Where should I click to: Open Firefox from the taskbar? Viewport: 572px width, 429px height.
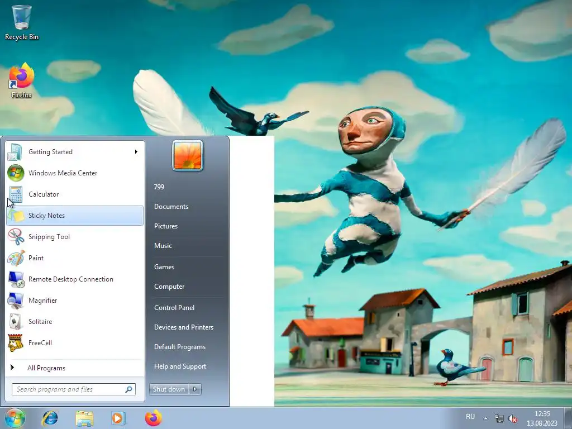154,418
